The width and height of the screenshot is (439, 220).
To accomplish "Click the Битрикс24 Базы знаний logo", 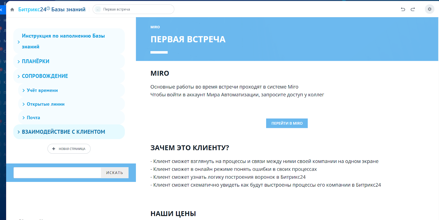I will (x=52, y=9).
